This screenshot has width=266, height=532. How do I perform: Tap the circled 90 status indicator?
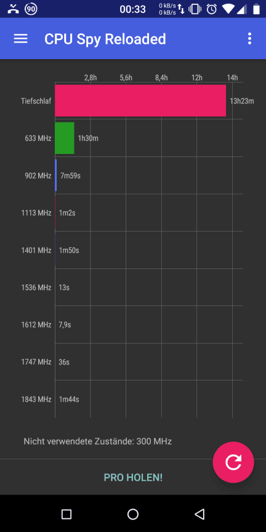pyautogui.click(x=31, y=9)
